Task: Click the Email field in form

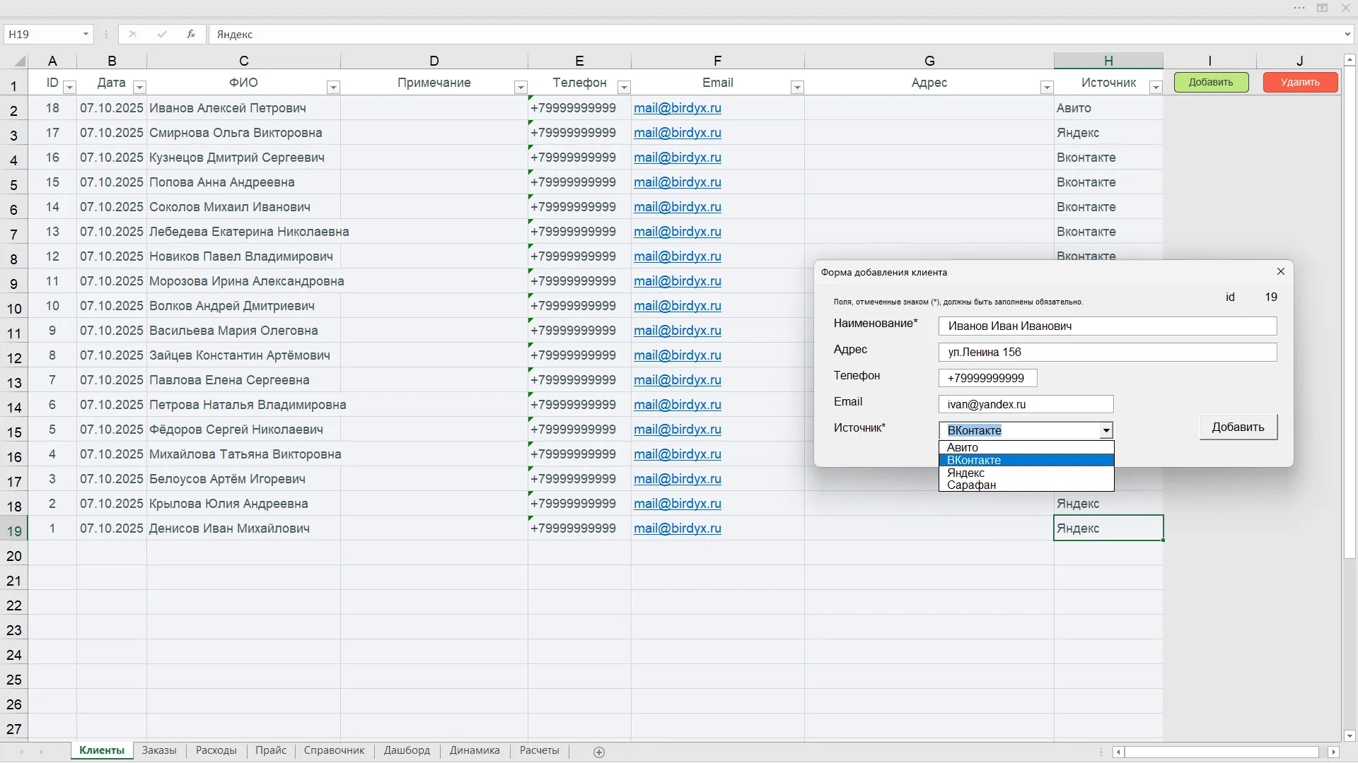Action: tap(1026, 404)
